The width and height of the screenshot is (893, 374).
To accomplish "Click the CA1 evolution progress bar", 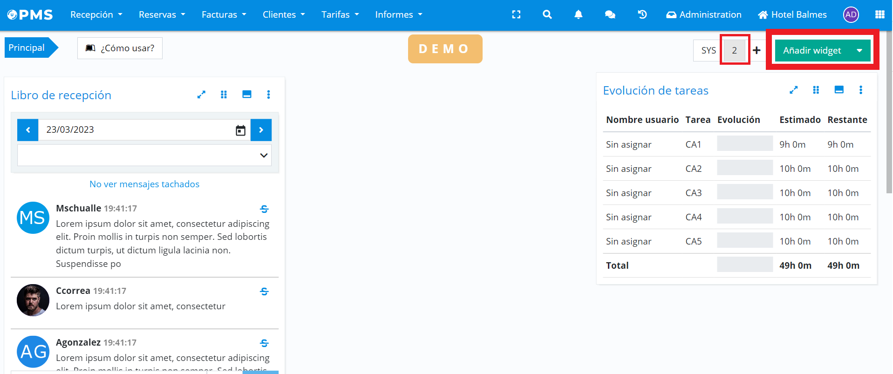I will tap(744, 143).
